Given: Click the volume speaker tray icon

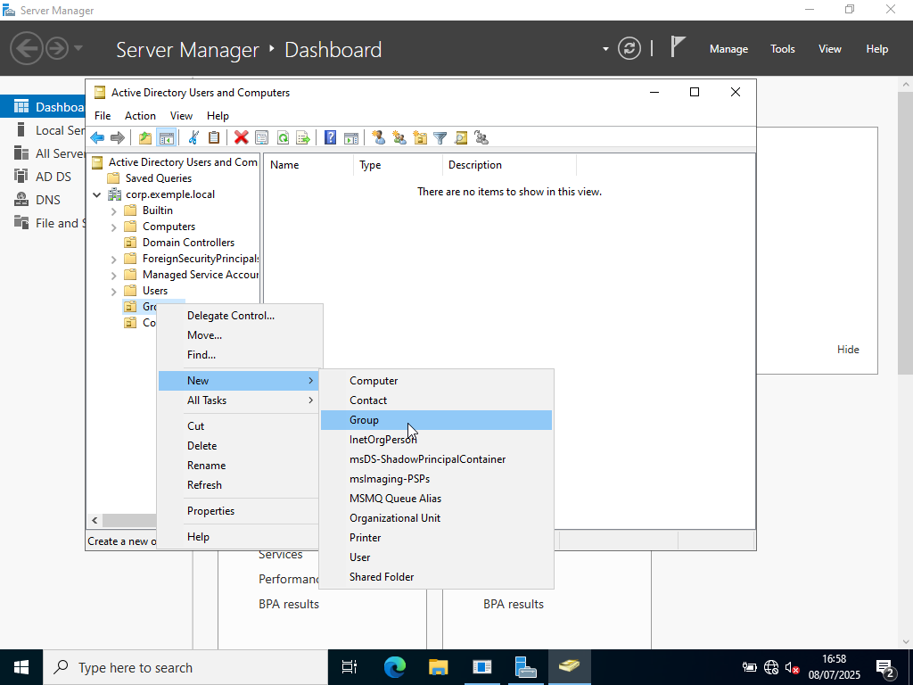Looking at the screenshot, I should 792,667.
